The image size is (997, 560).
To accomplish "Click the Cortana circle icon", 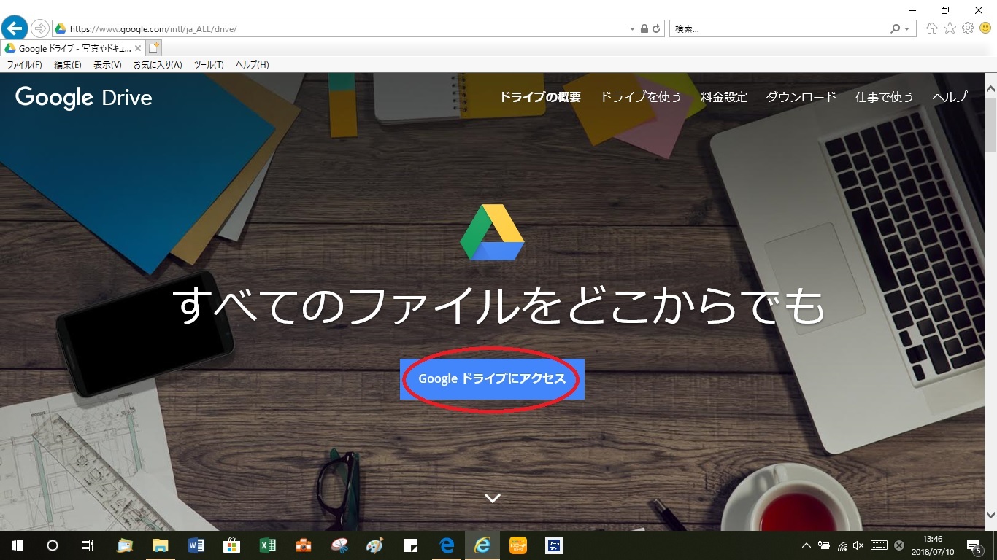I will [x=53, y=545].
